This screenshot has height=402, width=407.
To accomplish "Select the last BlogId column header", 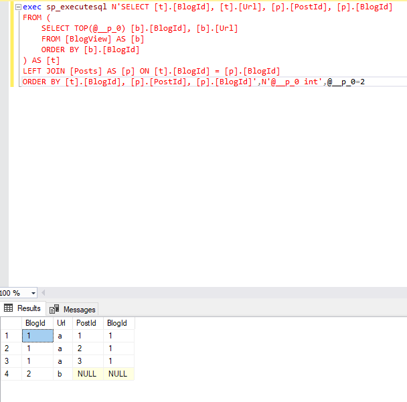I will click(x=119, y=323).
